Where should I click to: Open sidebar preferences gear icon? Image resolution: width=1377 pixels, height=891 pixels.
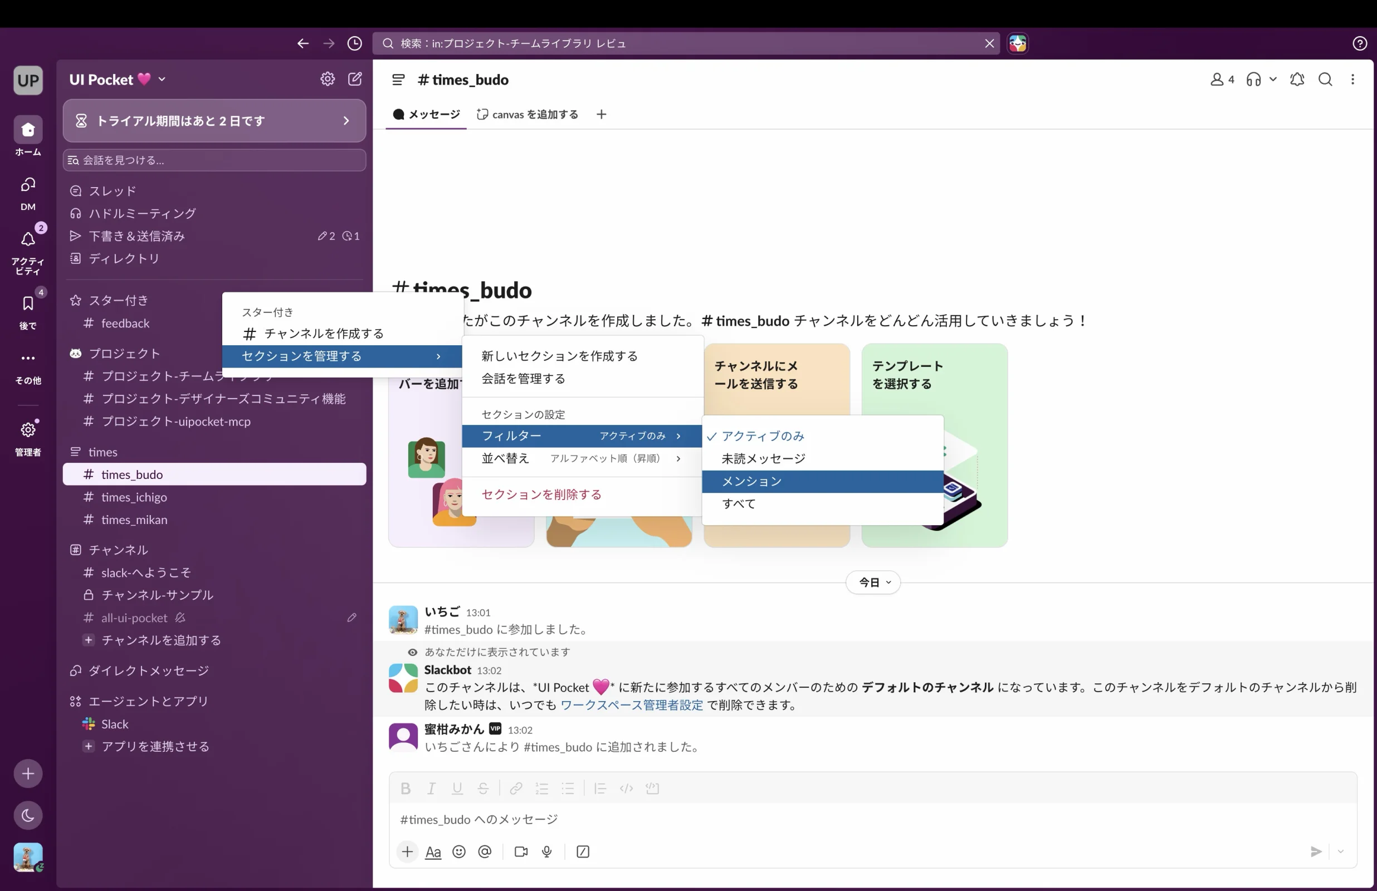[328, 79]
